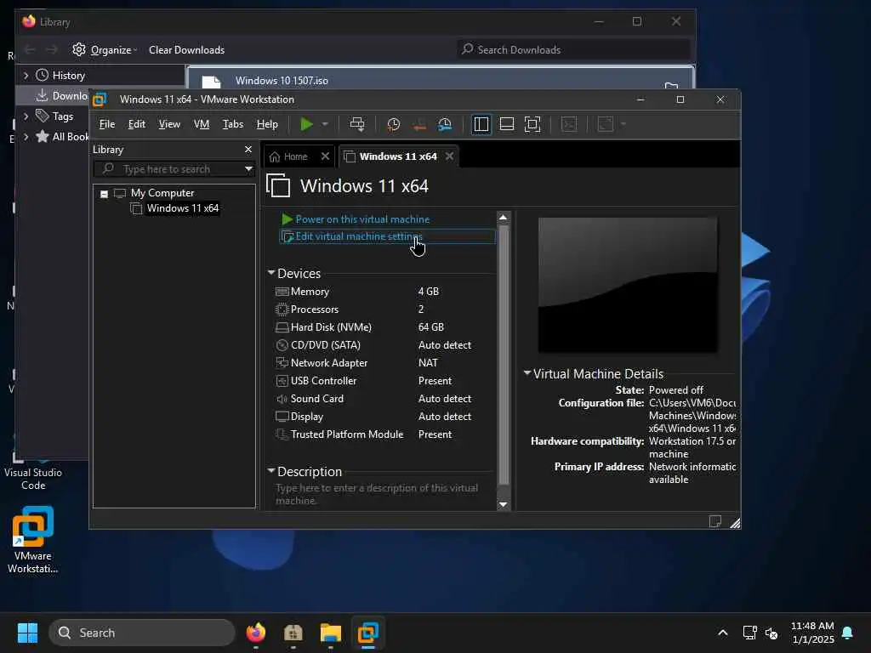Open the VM menu

pyautogui.click(x=202, y=124)
